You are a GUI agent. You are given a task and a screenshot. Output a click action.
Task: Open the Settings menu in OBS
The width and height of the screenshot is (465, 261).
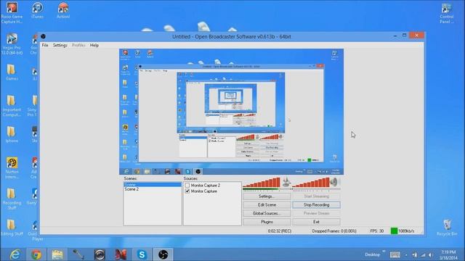click(60, 45)
